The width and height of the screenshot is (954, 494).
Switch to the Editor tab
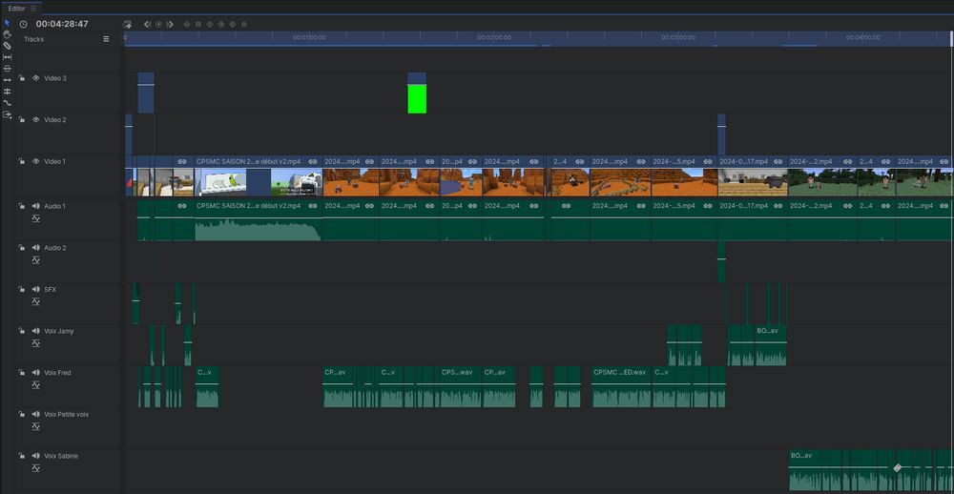(16, 9)
